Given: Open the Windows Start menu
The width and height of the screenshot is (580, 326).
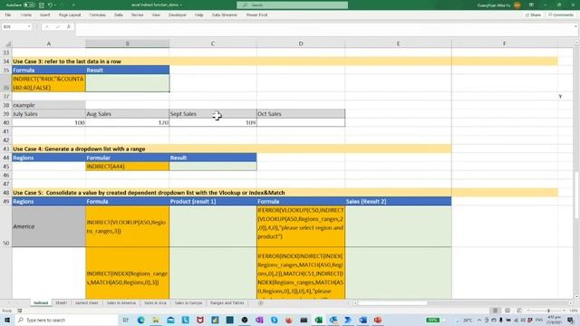Looking at the screenshot, I should [x=7, y=320].
